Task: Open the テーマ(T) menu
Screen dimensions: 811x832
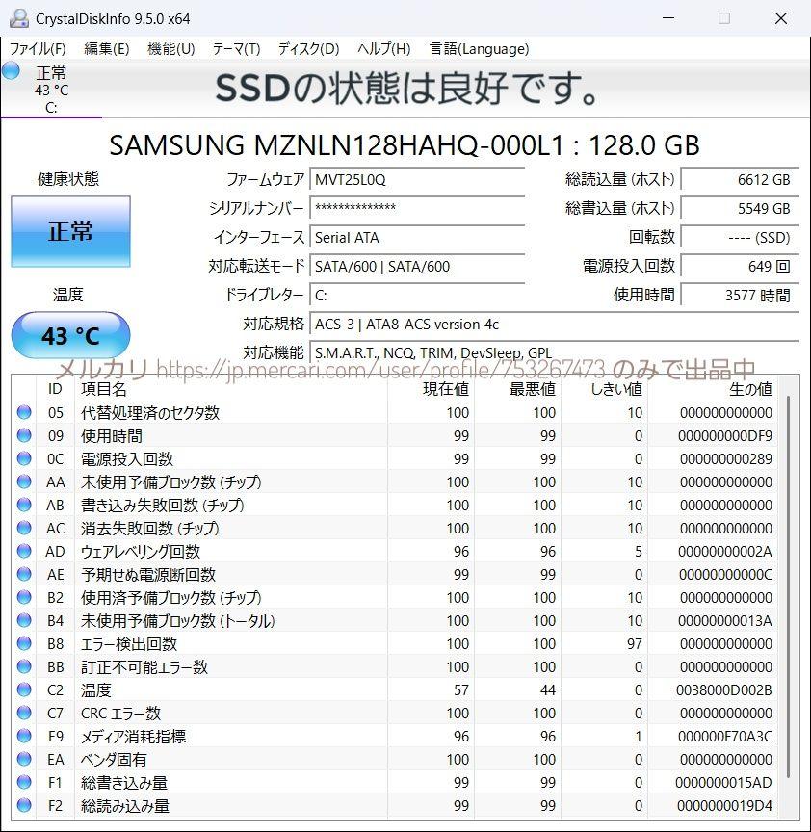Action: (x=236, y=49)
